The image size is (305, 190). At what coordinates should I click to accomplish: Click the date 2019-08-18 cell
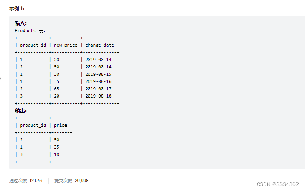click(98, 96)
